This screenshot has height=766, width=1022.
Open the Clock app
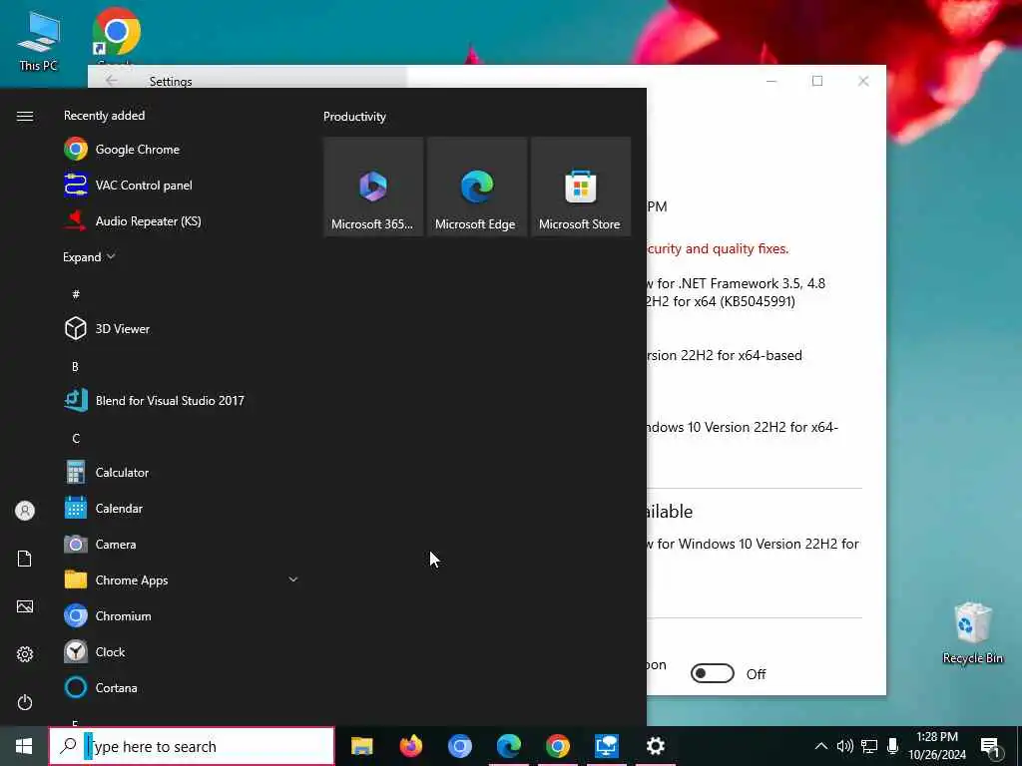coord(180,651)
